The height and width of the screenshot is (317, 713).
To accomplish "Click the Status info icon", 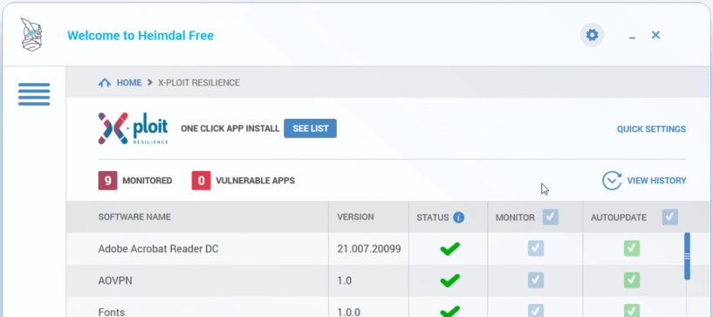I will point(459,217).
